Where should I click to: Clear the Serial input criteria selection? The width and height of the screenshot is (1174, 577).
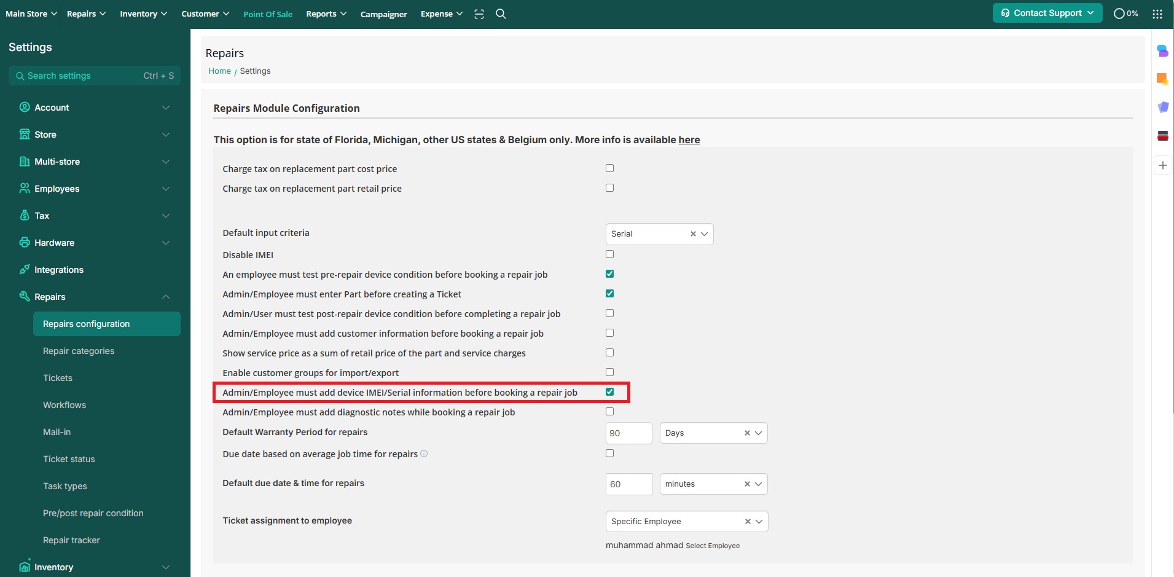tap(693, 234)
